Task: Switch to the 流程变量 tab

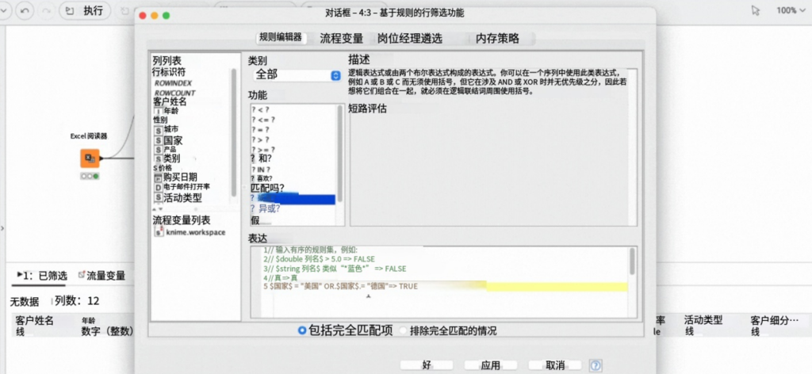Action: pyautogui.click(x=341, y=38)
